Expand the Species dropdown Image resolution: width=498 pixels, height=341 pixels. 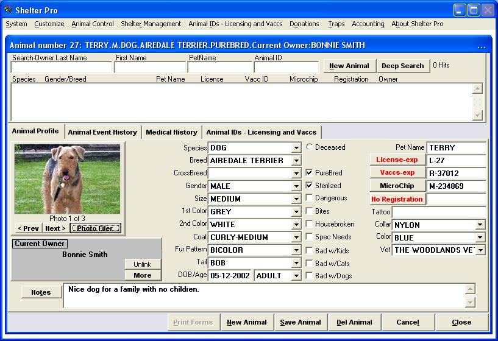pyautogui.click(x=296, y=148)
